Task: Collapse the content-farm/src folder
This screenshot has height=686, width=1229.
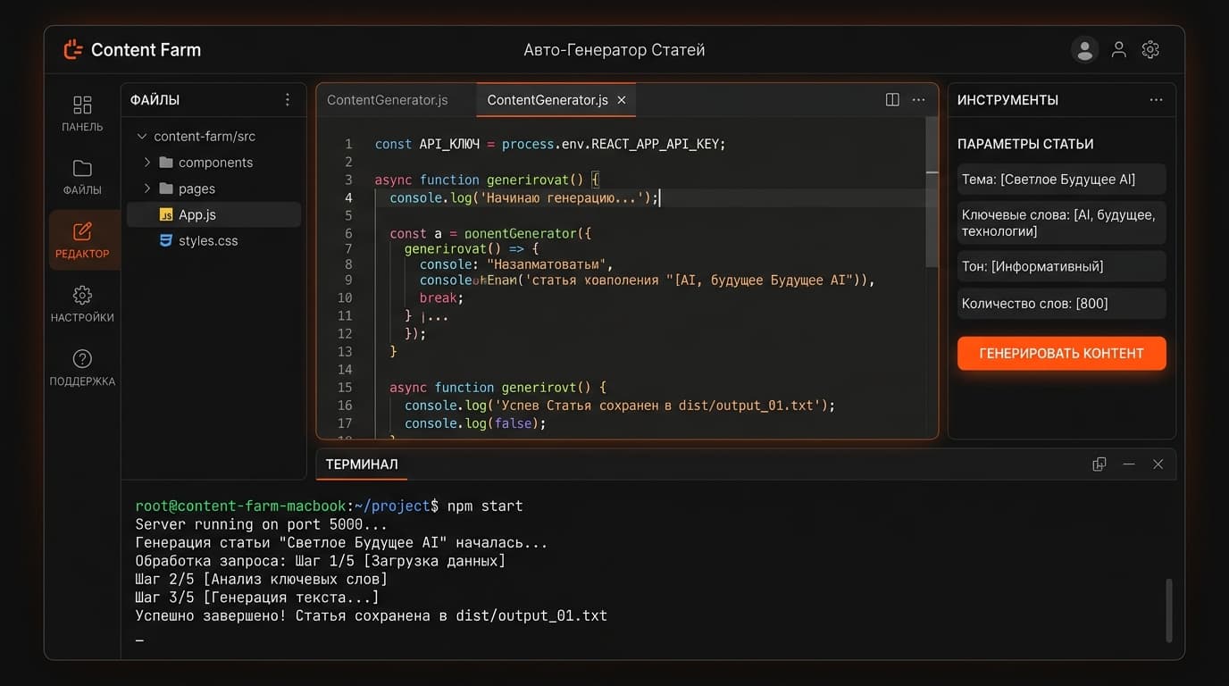Action: pos(141,137)
